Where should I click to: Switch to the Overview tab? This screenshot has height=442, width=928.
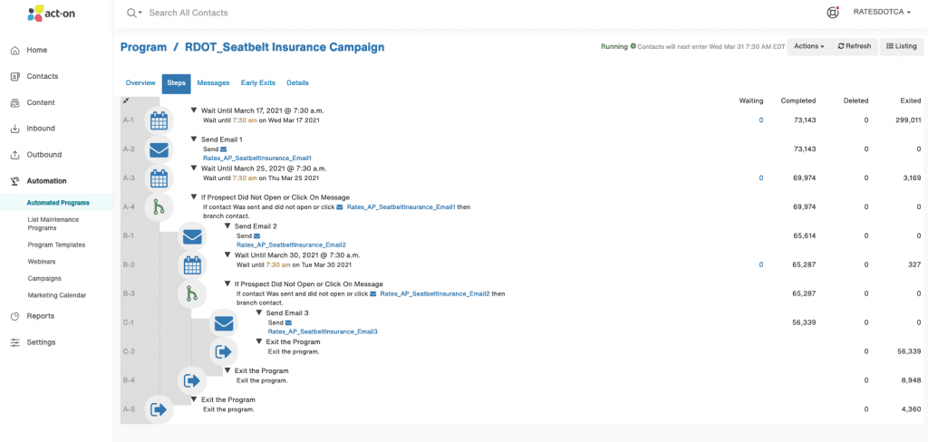[140, 82]
